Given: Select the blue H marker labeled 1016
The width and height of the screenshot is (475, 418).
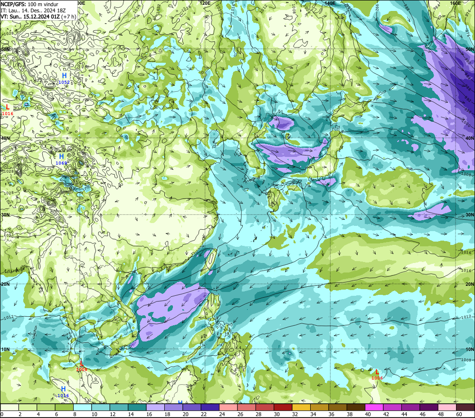Looking at the screenshot, I should pyautogui.click(x=63, y=389).
